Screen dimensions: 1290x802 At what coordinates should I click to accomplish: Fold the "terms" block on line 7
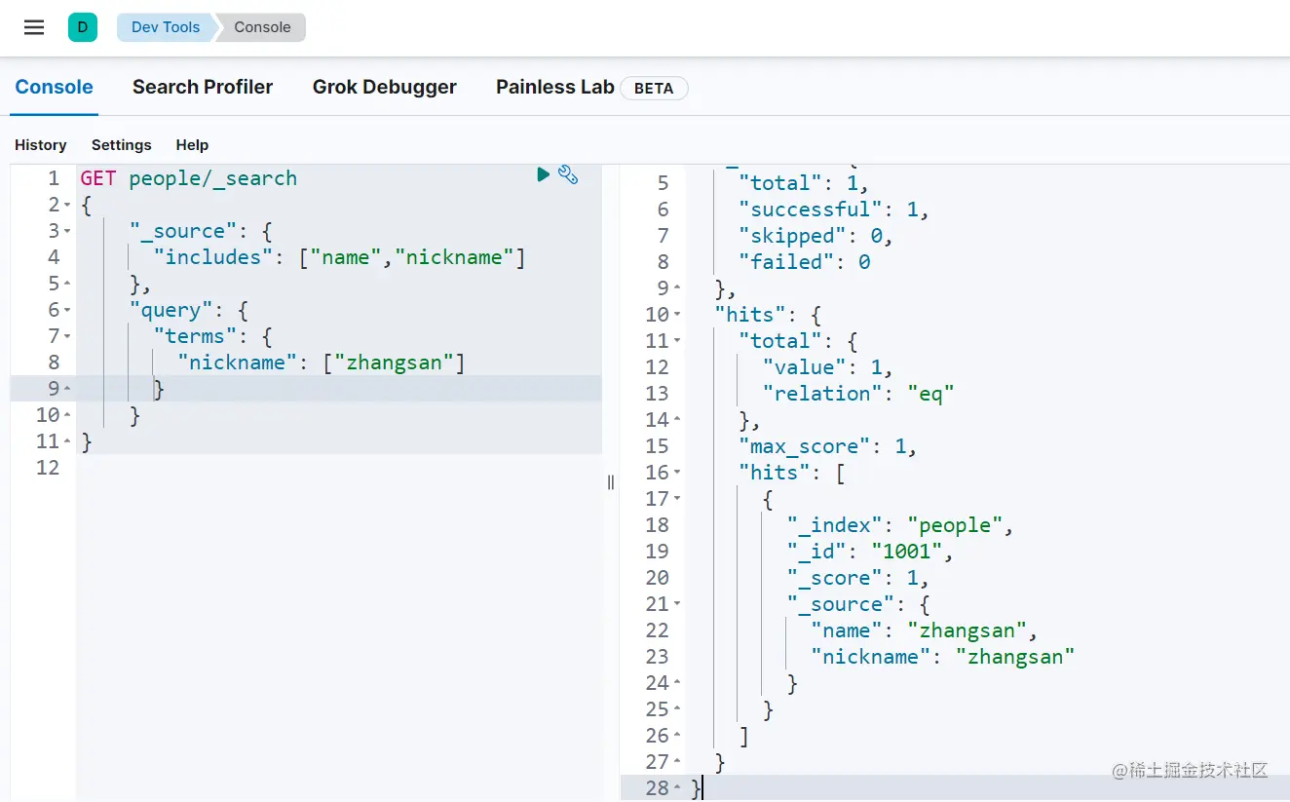67,337
